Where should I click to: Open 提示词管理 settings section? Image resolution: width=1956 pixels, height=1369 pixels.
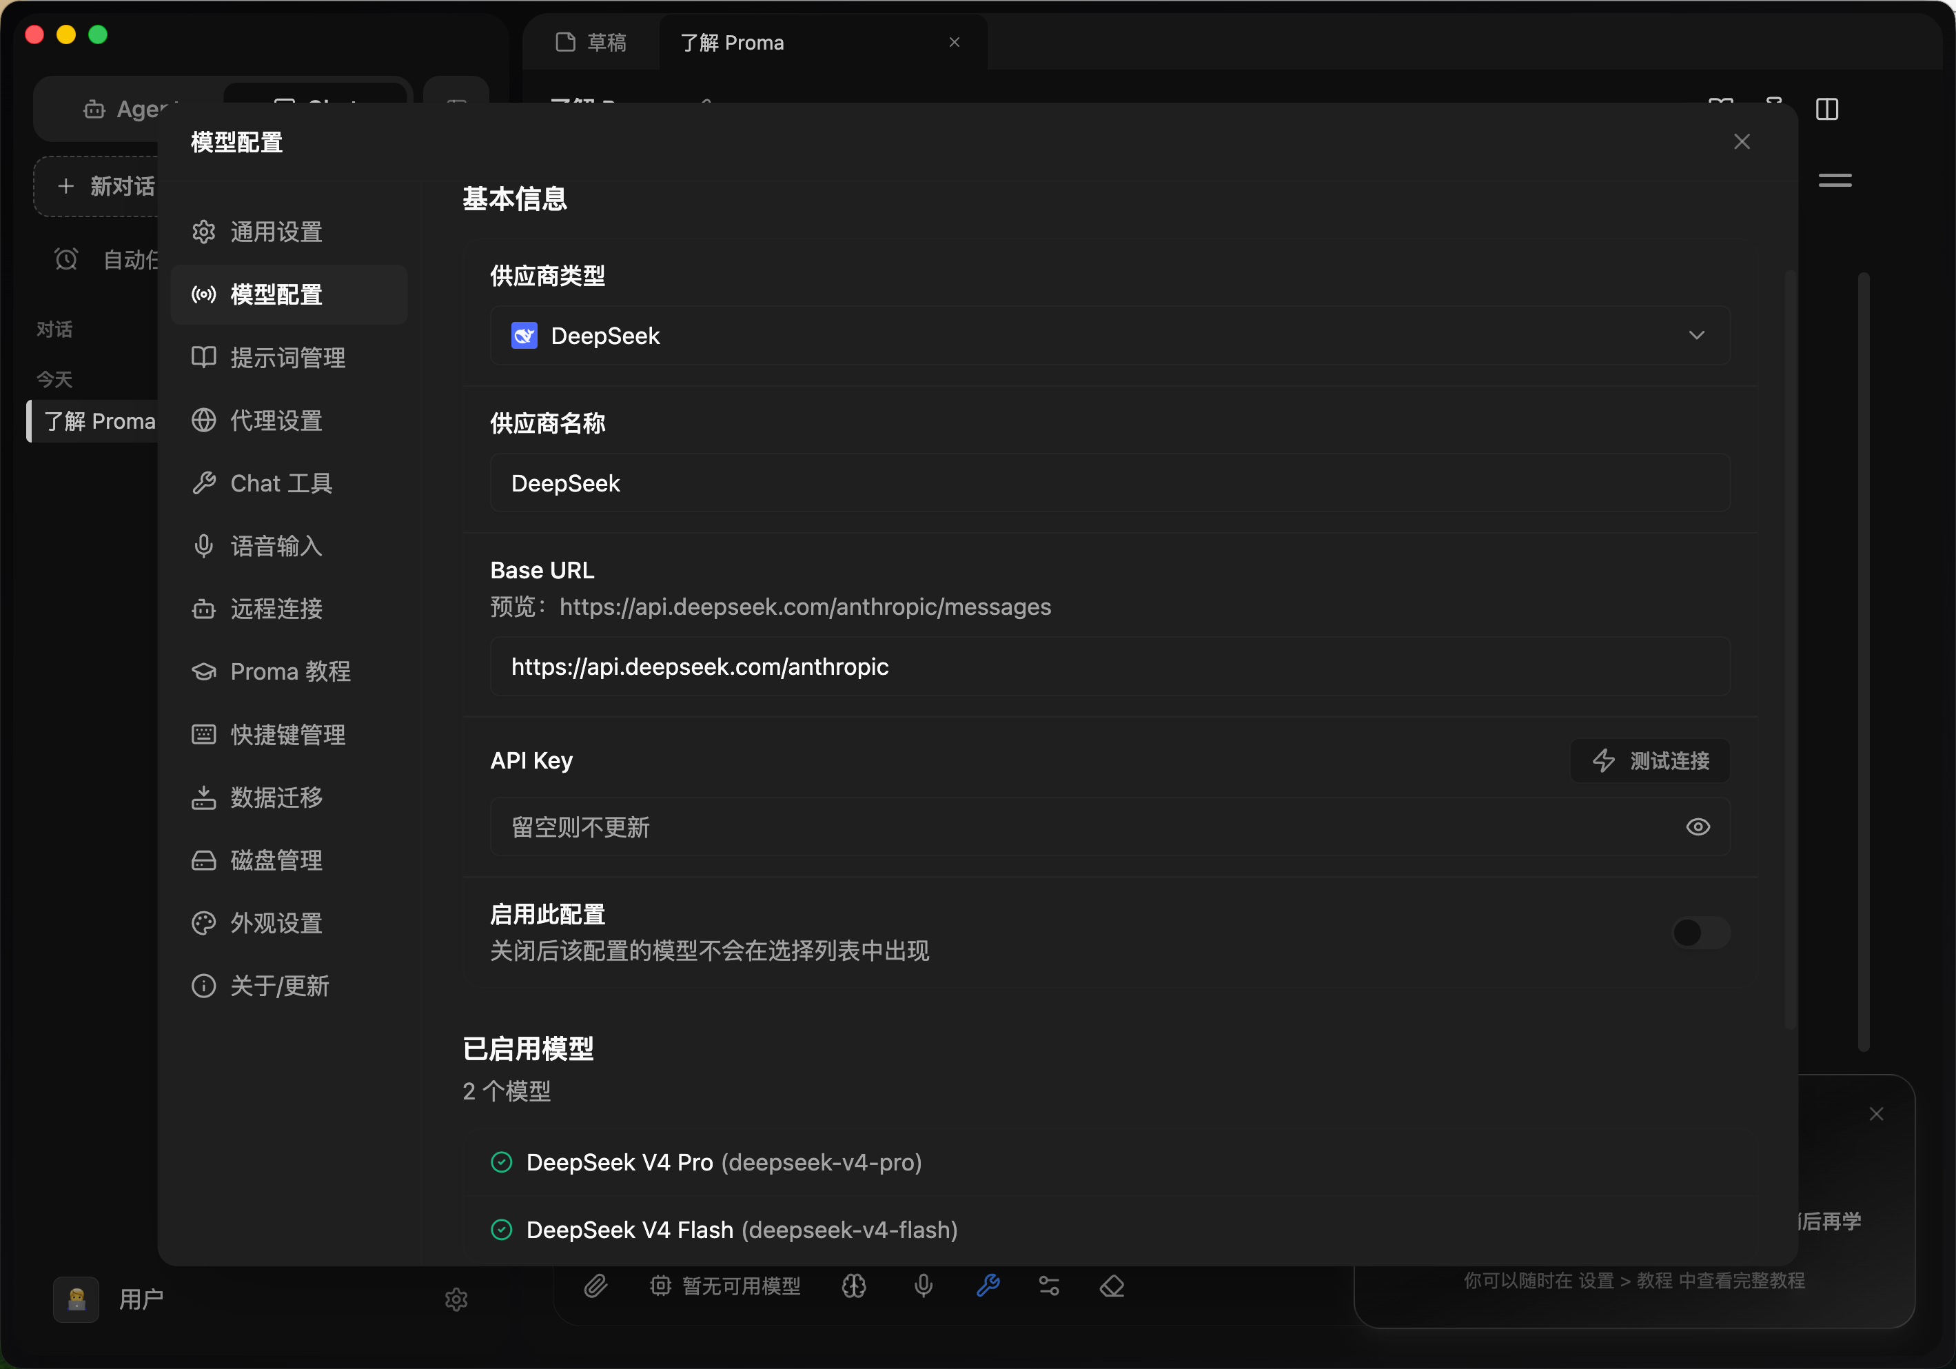(x=289, y=358)
